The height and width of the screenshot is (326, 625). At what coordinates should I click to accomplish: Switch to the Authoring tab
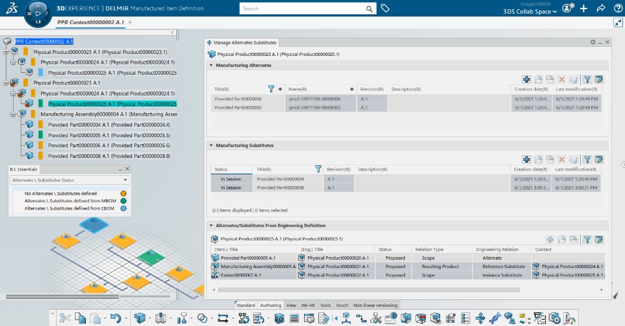click(x=271, y=305)
